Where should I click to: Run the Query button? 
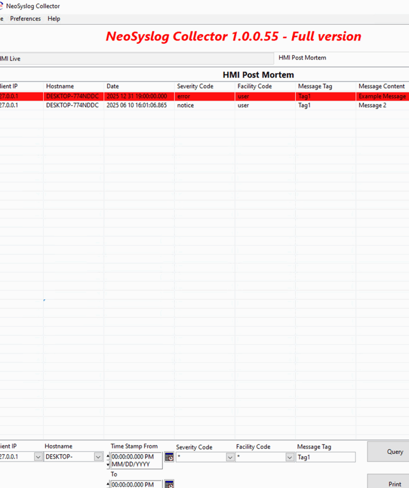point(389,451)
